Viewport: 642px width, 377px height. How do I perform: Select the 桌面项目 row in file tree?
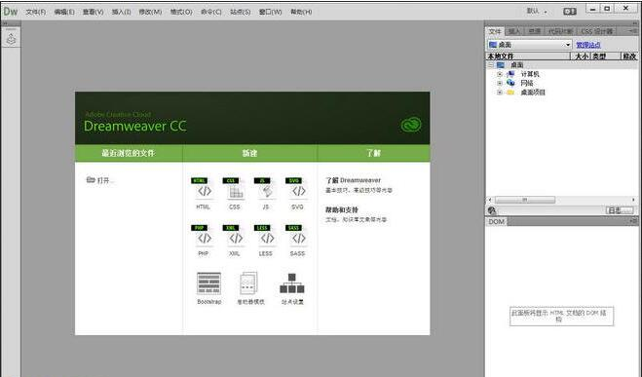tap(561, 93)
